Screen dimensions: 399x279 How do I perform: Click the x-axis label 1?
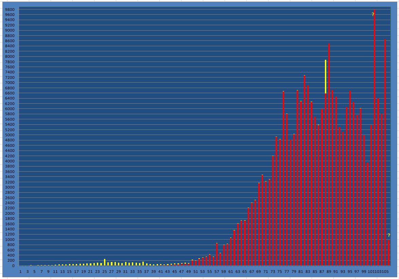[x=20, y=272]
